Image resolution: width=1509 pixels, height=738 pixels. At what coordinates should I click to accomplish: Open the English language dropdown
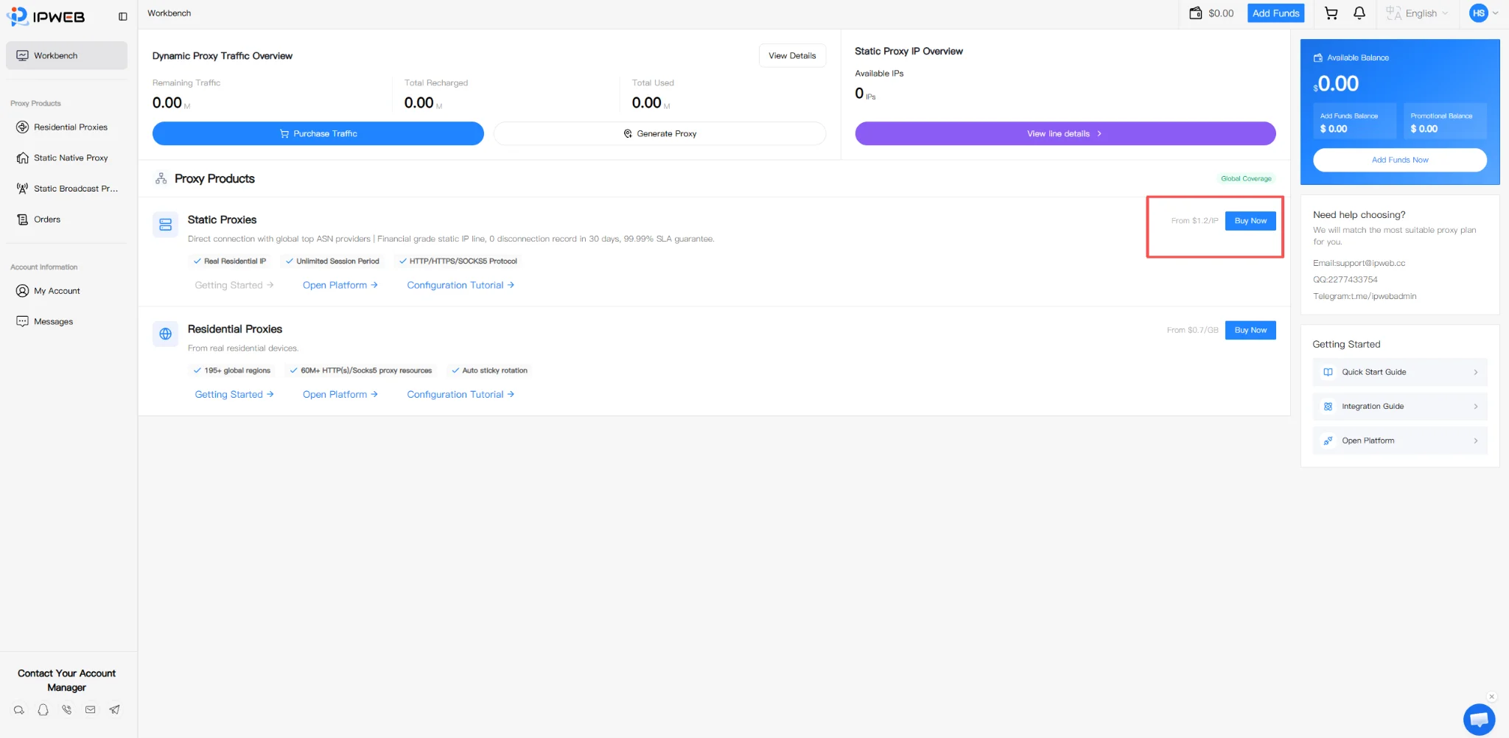1418,13
